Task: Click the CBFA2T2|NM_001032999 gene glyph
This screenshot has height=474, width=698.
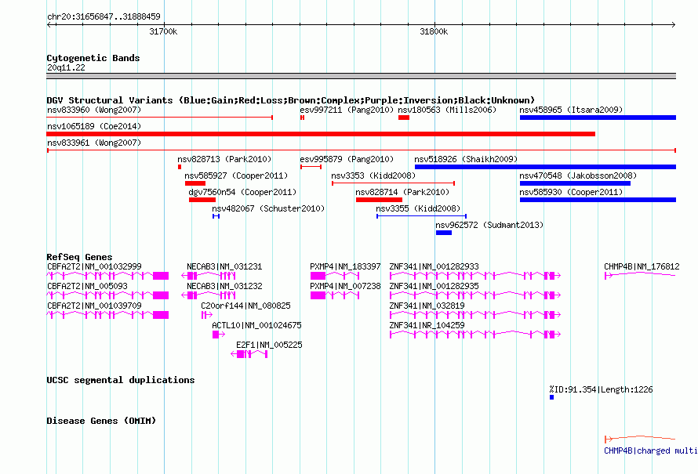Action: (107, 276)
